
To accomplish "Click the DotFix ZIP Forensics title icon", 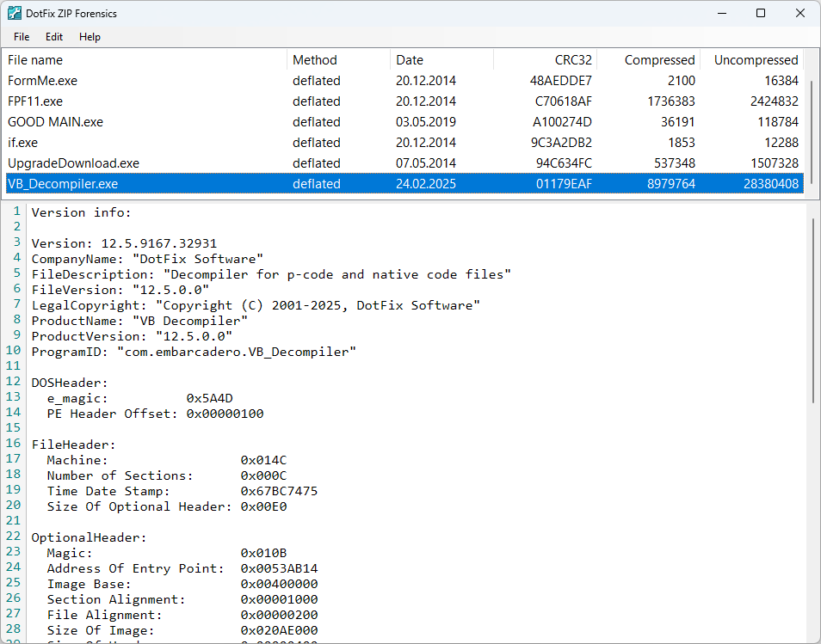I will tap(14, 13).
